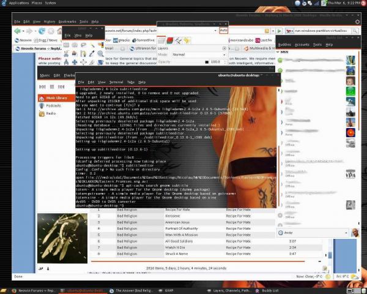The image size is (367, 294).
Task: Open Buddy List Accounts menu
Action: (x=302, y=45)
